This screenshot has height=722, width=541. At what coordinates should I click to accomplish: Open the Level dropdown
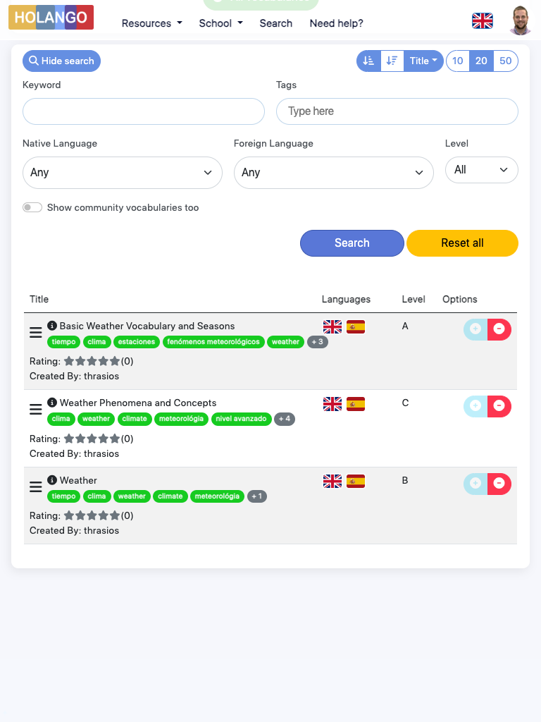pos(482,170)
